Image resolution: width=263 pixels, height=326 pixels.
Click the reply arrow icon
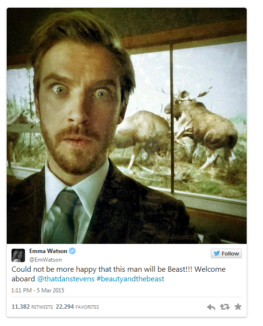[x=211, y=307]
